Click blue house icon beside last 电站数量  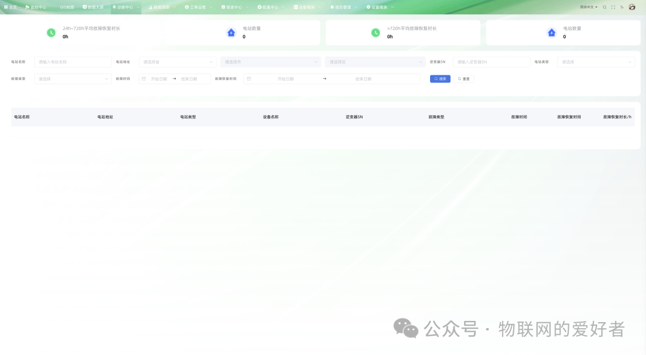[x=551, y=32]
